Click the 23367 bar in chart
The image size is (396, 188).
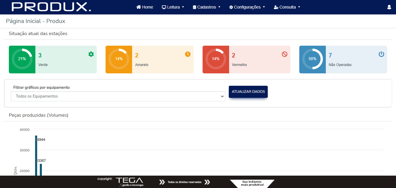41,170
